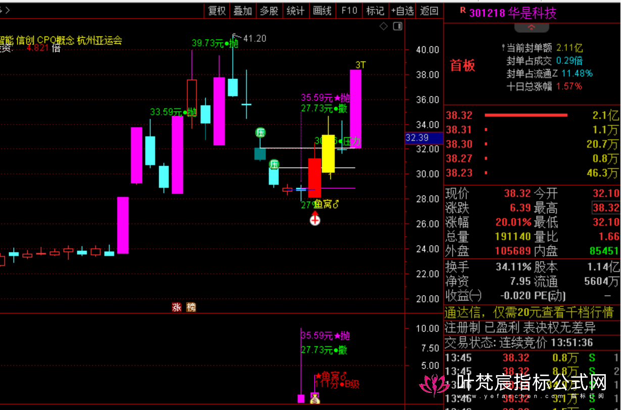621x410 pixels.
Task: Click the 返回 back button
Action: click(x=429, y=11)
